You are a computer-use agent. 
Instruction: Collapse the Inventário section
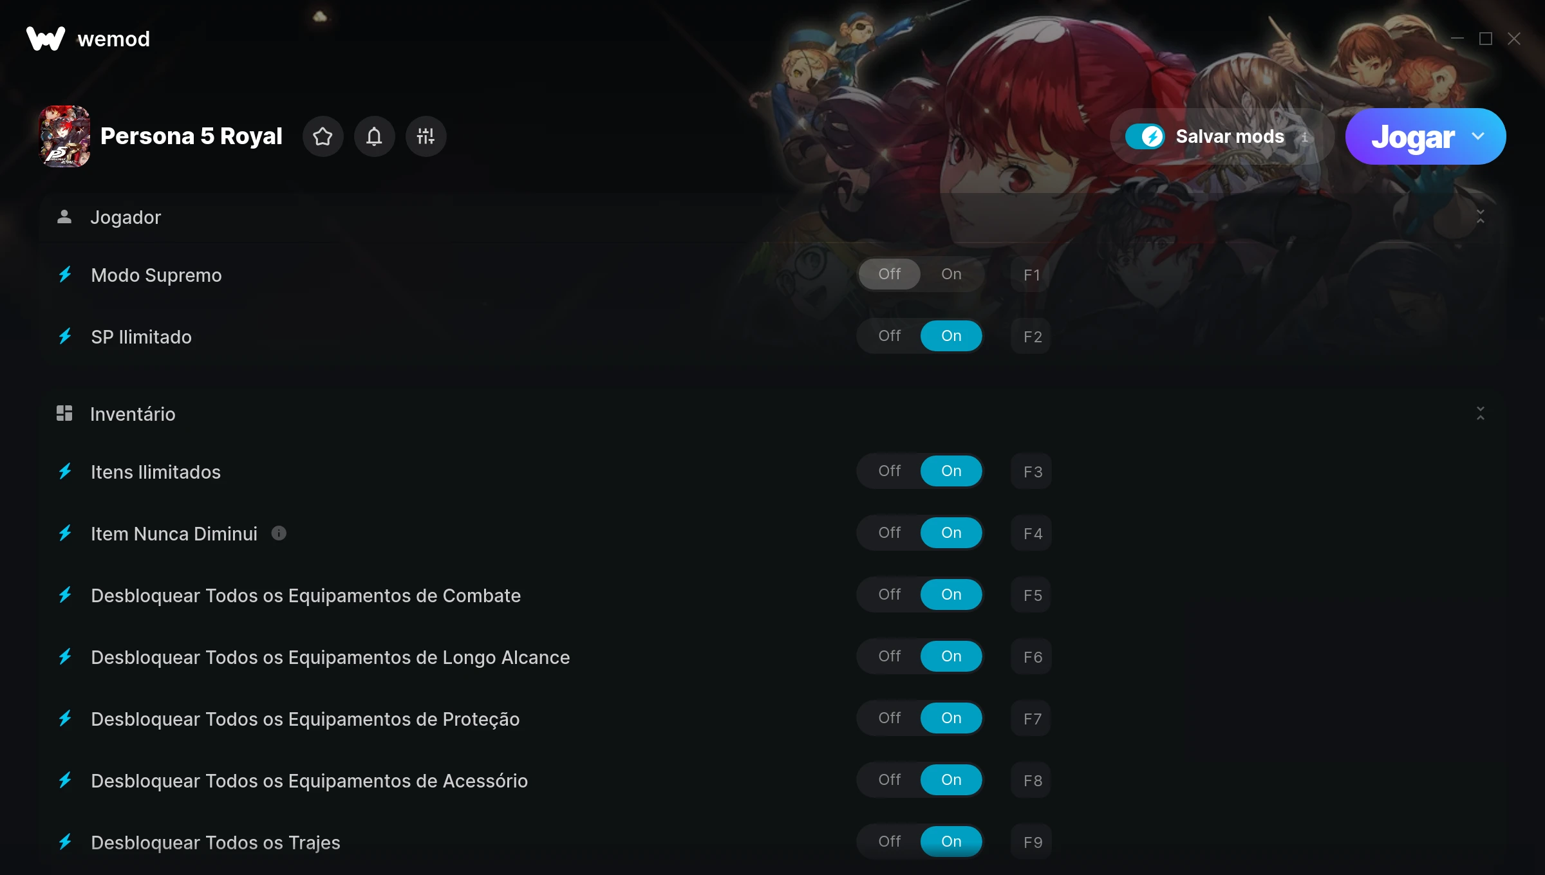[x=1480, y=414]
